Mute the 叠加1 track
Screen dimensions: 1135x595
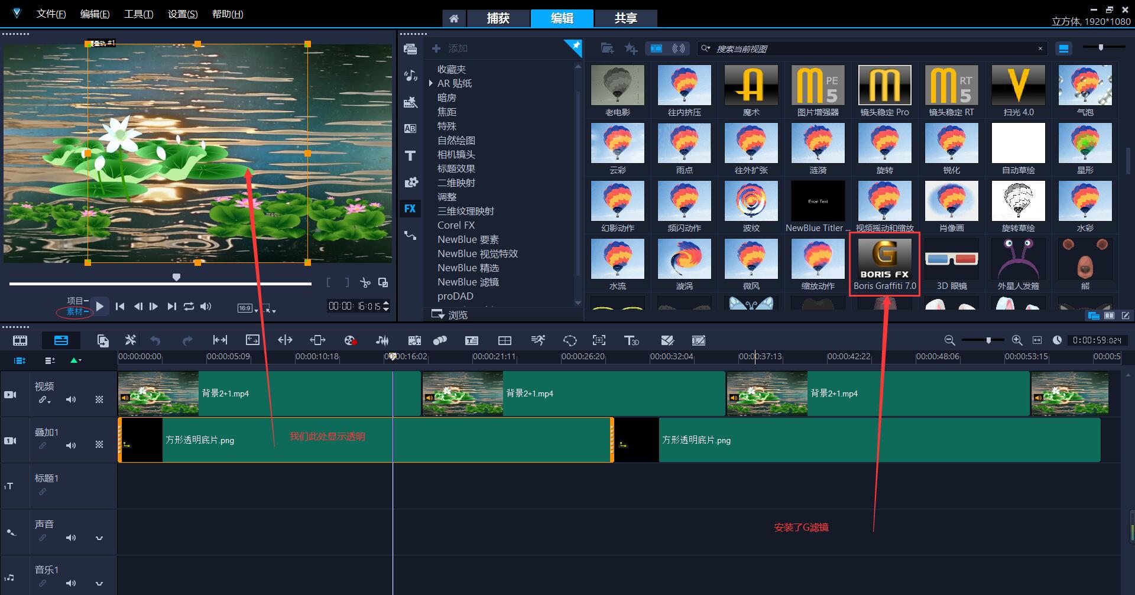[x=71, y=446]
